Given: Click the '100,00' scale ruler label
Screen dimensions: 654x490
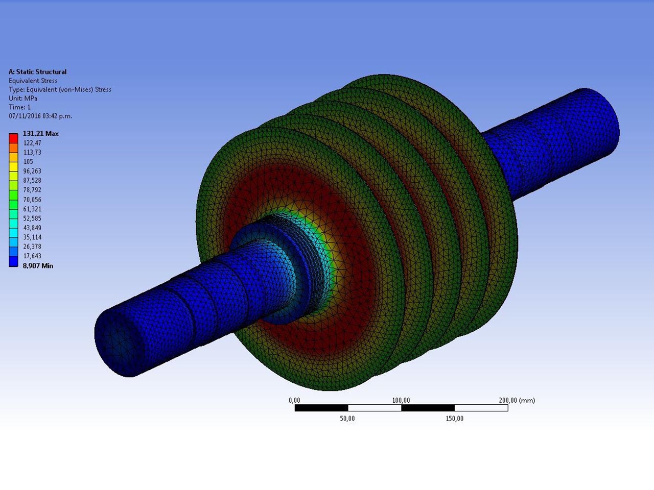Looking at the screenshot, I should tap(401, 400).
